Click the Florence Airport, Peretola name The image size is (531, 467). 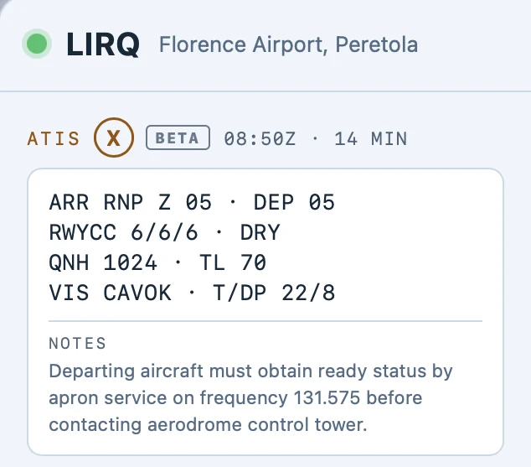(288, 44)
